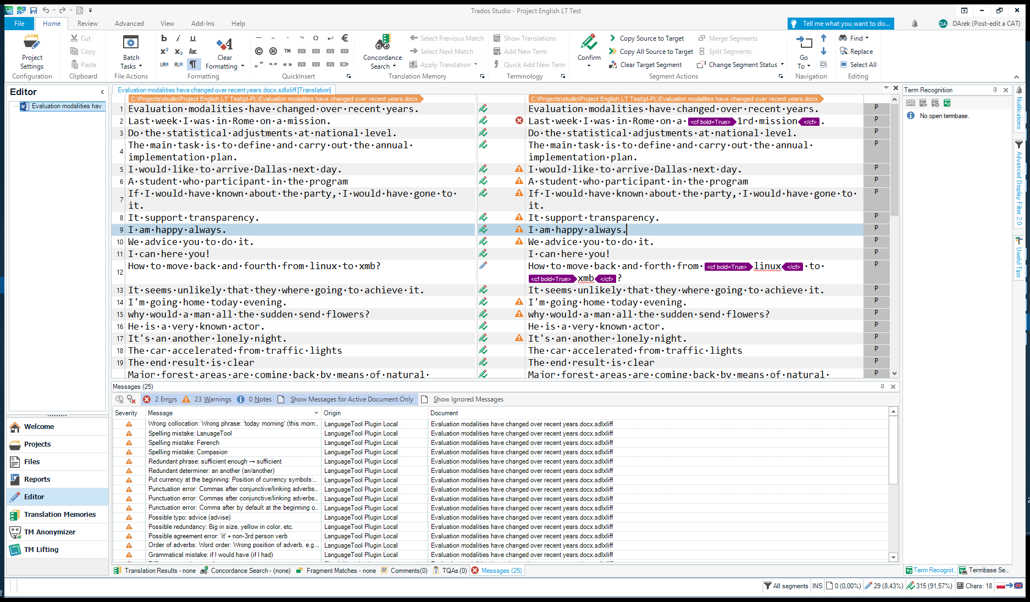Switch to the Review ribbon tab
This screenshot has height=602, width=1030.
pos(87,24)
